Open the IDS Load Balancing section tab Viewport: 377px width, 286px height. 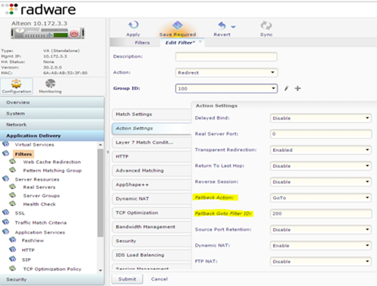(152, 254)
